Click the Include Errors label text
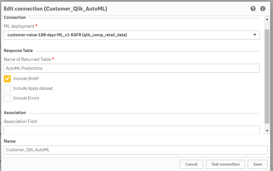Viewport: 273px width, 171px height. pos(26,98)
